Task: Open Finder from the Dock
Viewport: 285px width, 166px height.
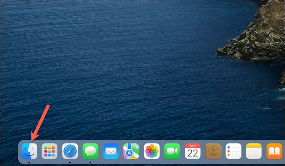Action: (x=29, y=151)
